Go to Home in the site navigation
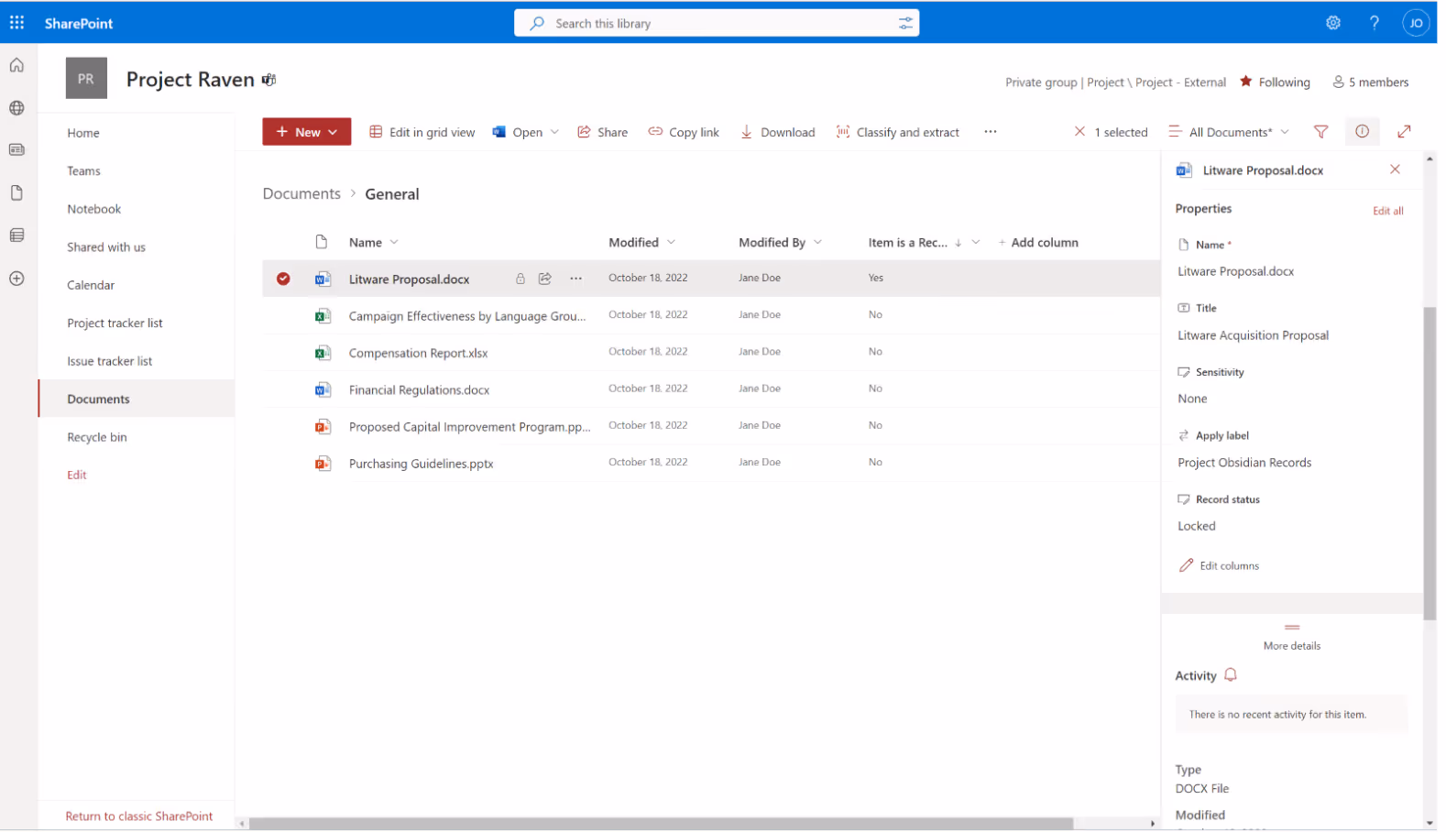1446x832 pixels. point(83,133)
